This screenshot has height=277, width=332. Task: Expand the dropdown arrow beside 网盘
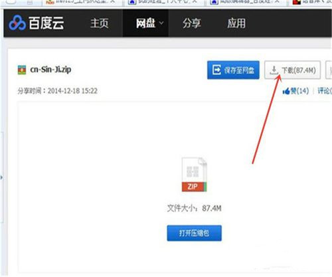(161, 23)
